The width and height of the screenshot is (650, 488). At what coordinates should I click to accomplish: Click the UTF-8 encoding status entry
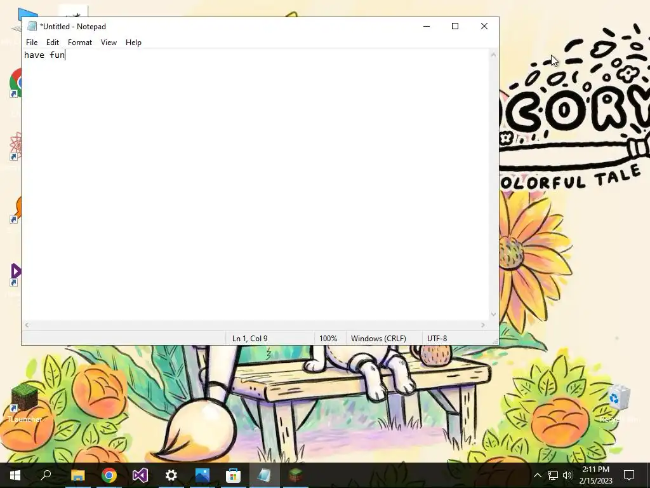click(437, 339)
